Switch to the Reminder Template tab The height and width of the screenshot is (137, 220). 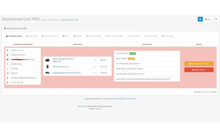pyautogui.click(x=114, y=36)
